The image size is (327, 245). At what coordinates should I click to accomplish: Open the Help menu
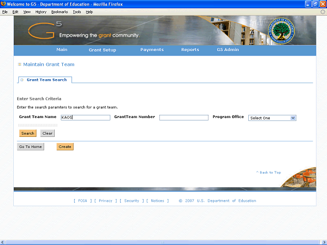tap(89, 12)
